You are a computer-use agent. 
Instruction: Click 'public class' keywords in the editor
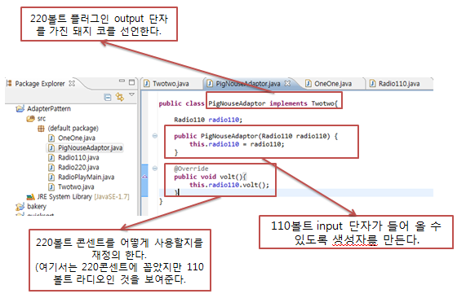[181, 103]
